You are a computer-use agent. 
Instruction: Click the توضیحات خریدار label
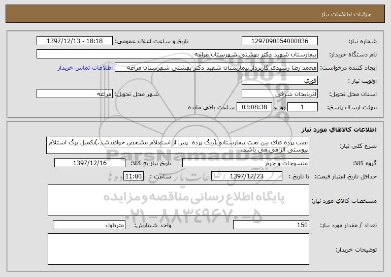[x=356, y=250]
